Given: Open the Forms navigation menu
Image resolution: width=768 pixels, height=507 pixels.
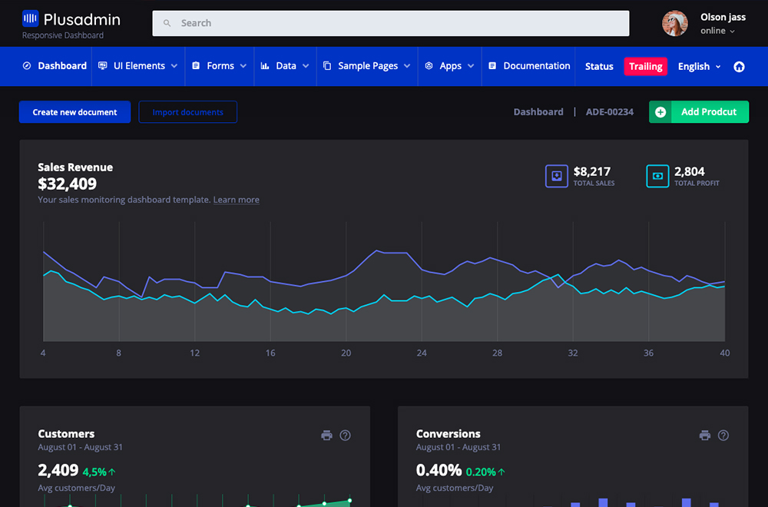Looking at the screenshot, I should 220,66.
